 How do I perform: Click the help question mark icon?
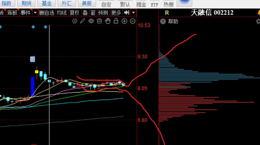[163, 21]
